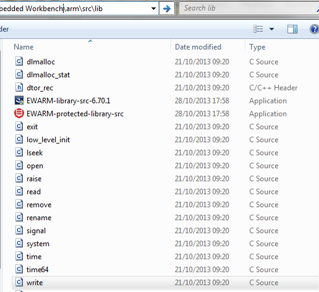This screenshot has width=319, height=292.
Task: Select the time64 file entry
Action: pos(165,270)
